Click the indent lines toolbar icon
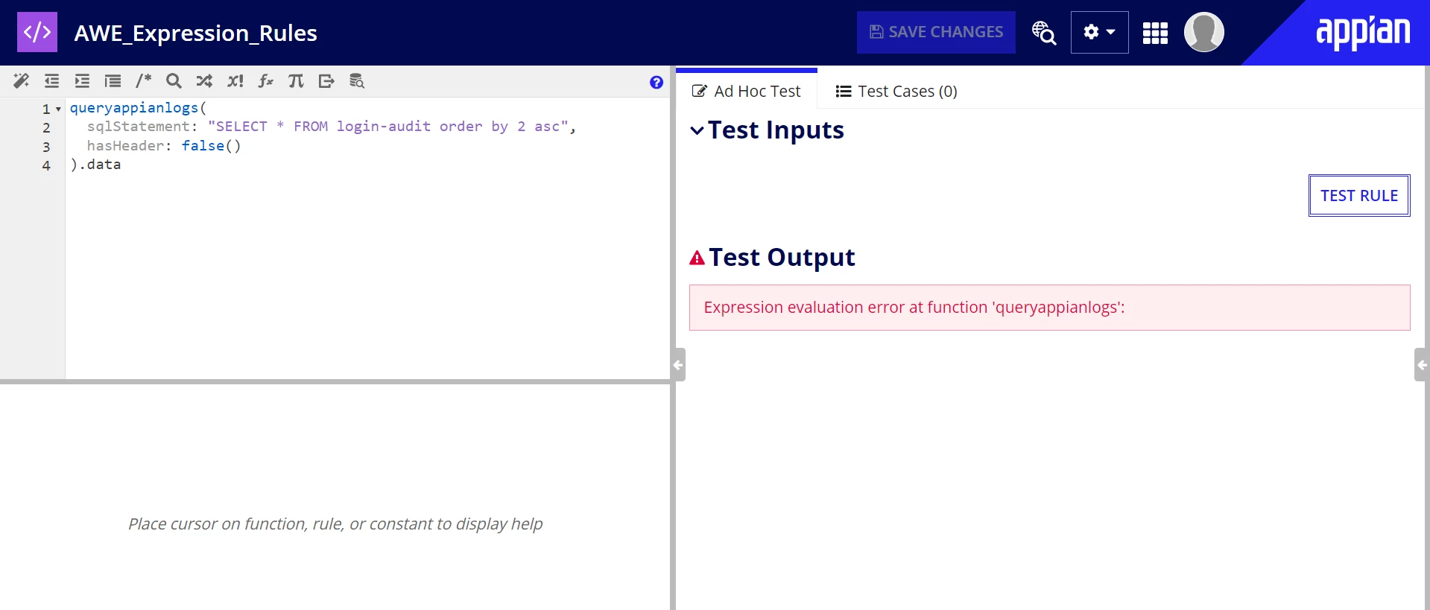The image size is (1430, 610). pos(82,81)
